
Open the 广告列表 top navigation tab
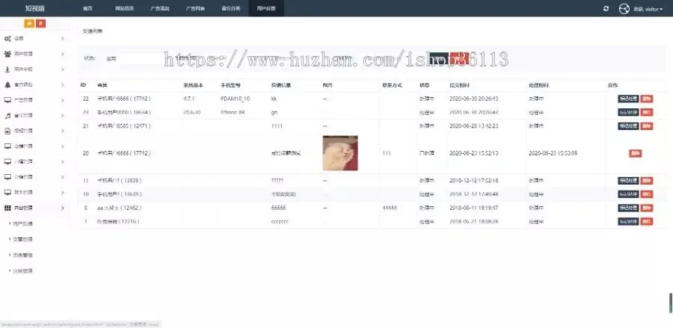click(195, 8)
